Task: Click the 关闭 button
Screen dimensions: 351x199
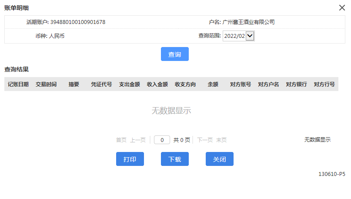Action: [x=219, y=159]
